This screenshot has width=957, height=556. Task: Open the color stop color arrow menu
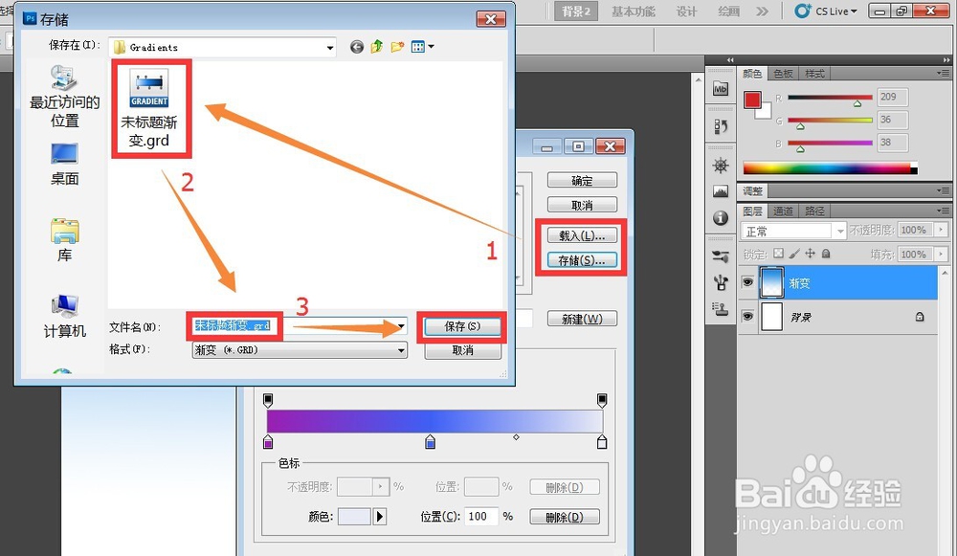coord(380,517)
